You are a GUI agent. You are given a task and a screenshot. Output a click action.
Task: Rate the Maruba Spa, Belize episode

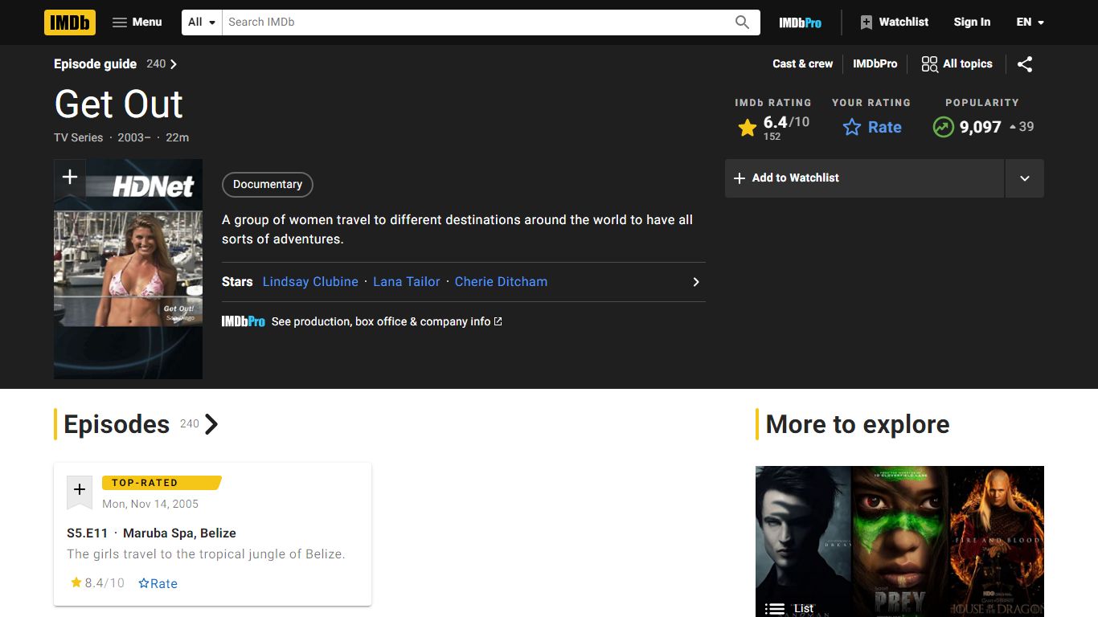tap(158, 583)
